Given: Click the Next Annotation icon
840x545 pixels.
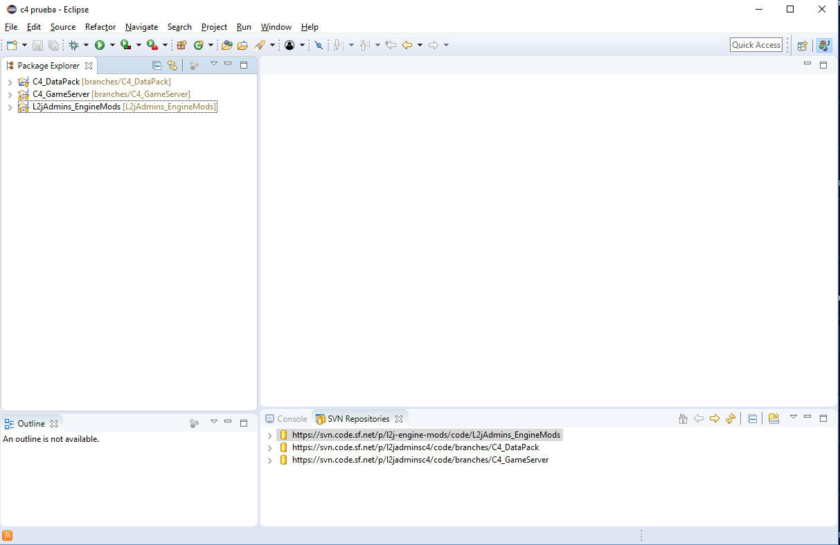Looking at the screenshot, I should click(338, 45).
